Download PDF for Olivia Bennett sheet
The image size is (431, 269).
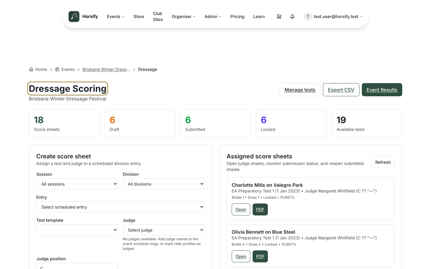click(x=260, y=256)
